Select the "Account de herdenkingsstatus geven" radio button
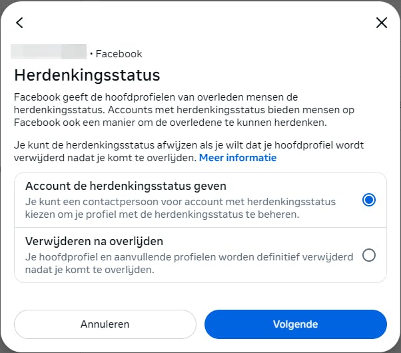Screen dimensions: 401x353 (369, 200)
